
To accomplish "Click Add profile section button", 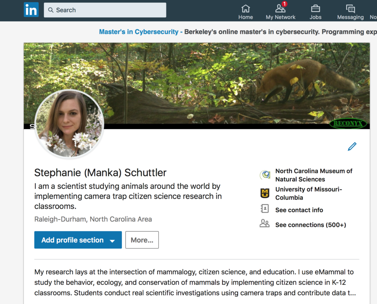I will pos(78,240).
